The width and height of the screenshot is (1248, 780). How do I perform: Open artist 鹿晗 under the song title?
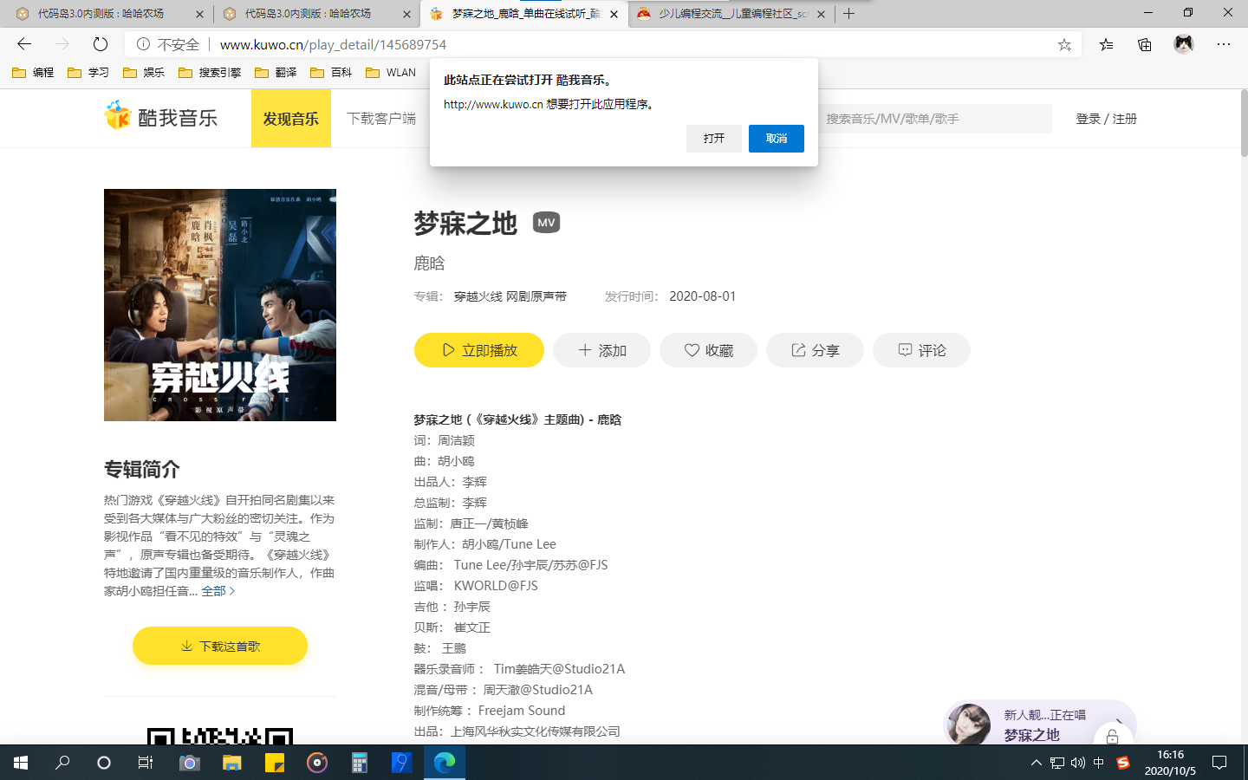click(x=429, y=263)
